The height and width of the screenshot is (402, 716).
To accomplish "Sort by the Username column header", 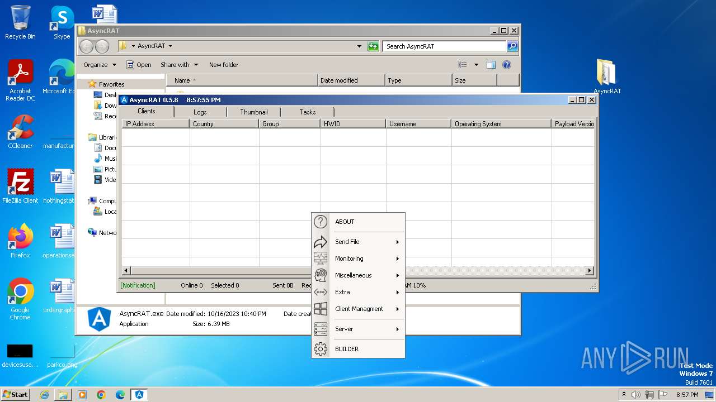I will [x=418, y=124].
